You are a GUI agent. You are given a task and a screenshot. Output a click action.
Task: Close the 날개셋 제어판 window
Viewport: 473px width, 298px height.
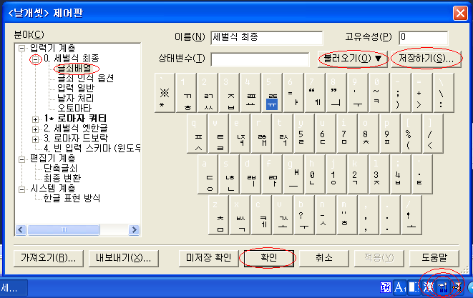click(460, 14)
